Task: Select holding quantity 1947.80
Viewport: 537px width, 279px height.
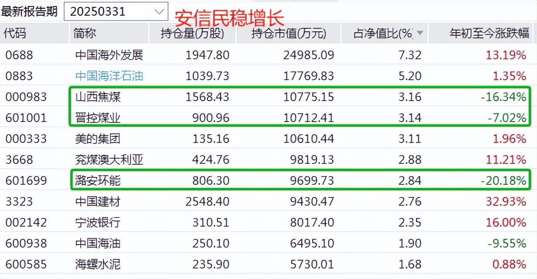Action: [x=207, y=55]
